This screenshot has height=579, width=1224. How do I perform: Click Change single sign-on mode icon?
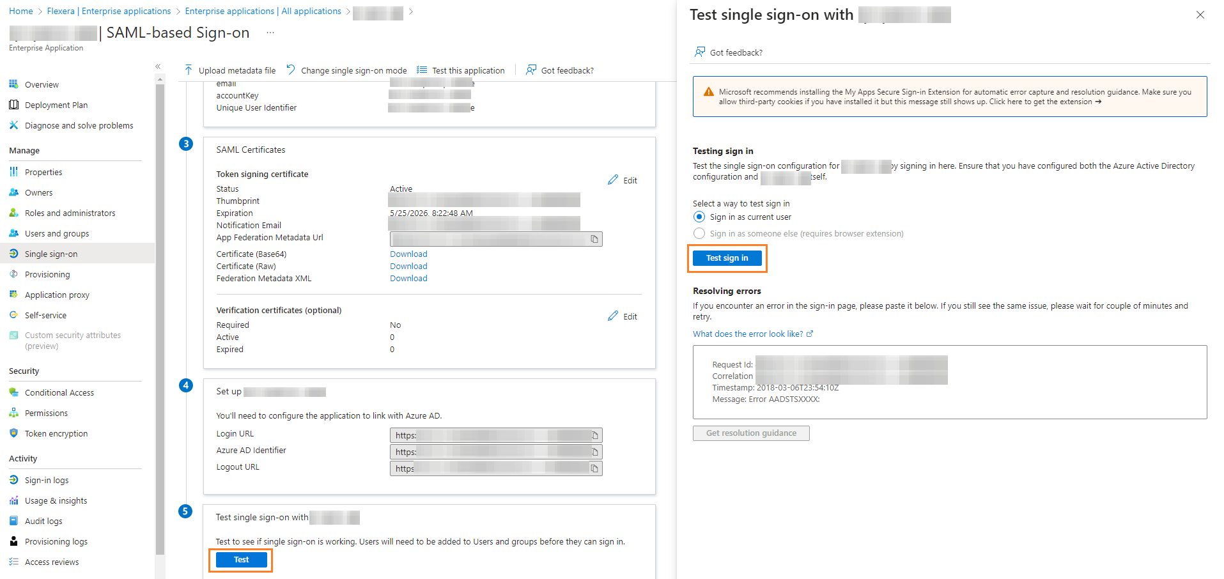[291, 70]
